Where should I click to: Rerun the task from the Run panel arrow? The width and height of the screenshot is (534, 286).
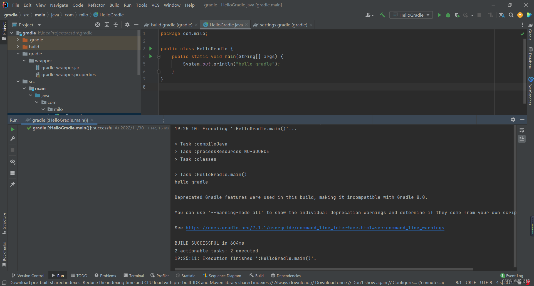pos(12,129)
